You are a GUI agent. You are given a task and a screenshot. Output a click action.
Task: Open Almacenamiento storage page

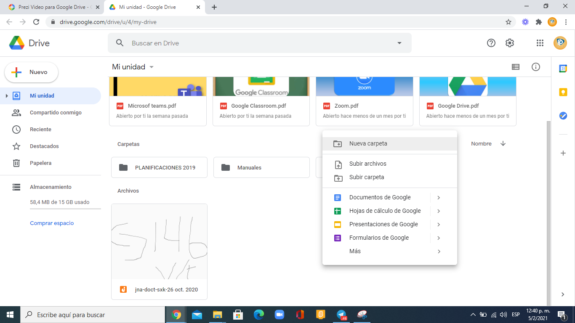pos(51,187)
